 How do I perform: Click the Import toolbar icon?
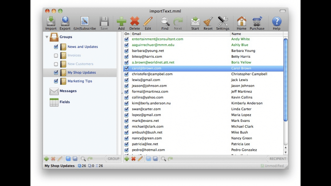click(x=51, y=22)
